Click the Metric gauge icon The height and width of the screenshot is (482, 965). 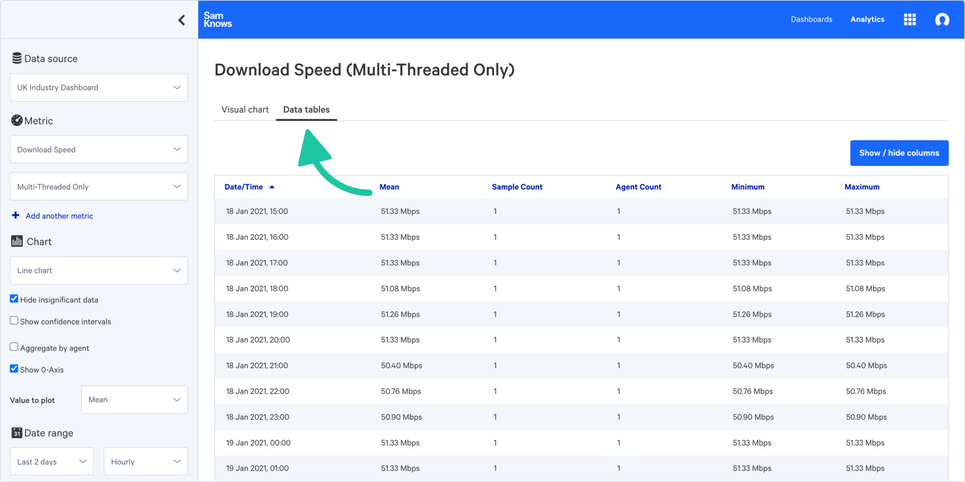coord(17,120)
